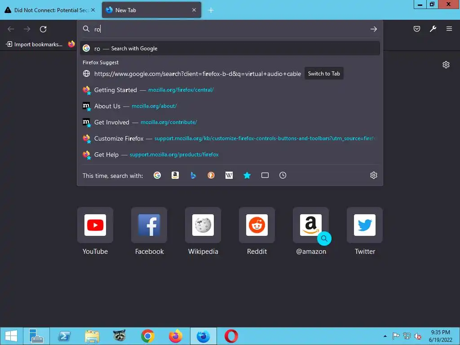The image size is (460, 345).
Task: Launch Firefox from taskbar
Action: (x=175, y=336)
